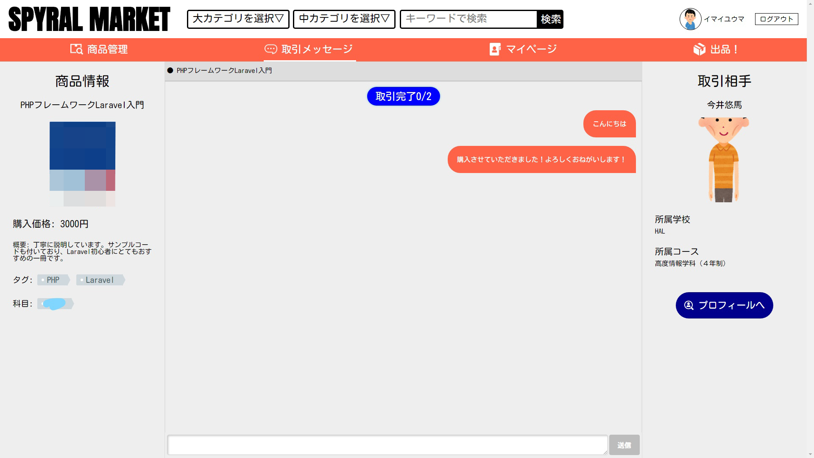814x458 pixels.
Task: Click the ログアウト button
Action: pyautogui.click(x=776, y=19)
